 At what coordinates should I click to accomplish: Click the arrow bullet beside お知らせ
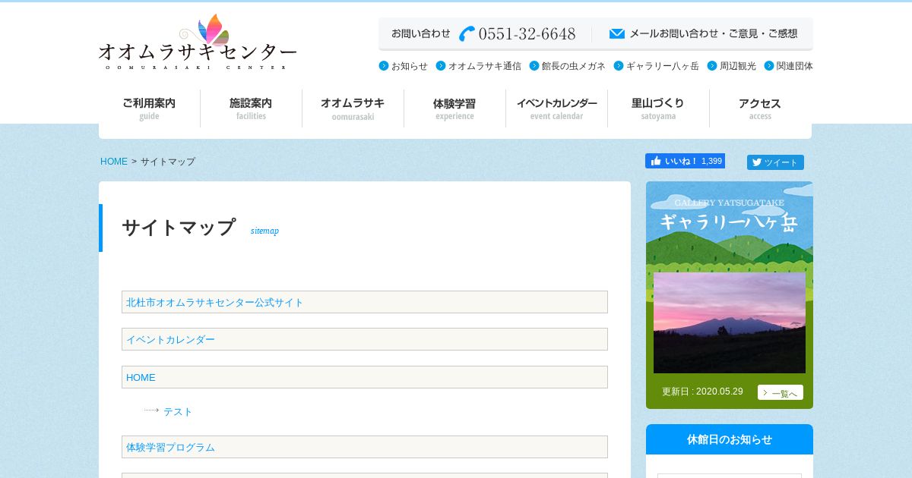point(384,66)
